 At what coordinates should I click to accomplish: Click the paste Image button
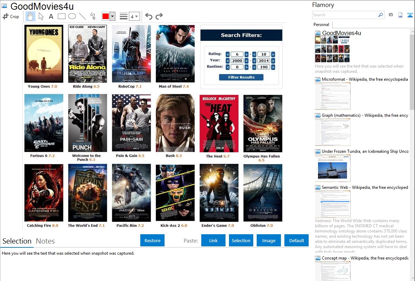pos(268,240)
